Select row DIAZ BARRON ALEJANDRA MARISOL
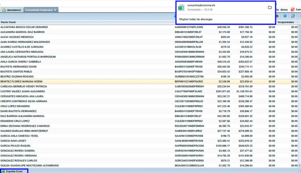 click(x=149, y=116)
